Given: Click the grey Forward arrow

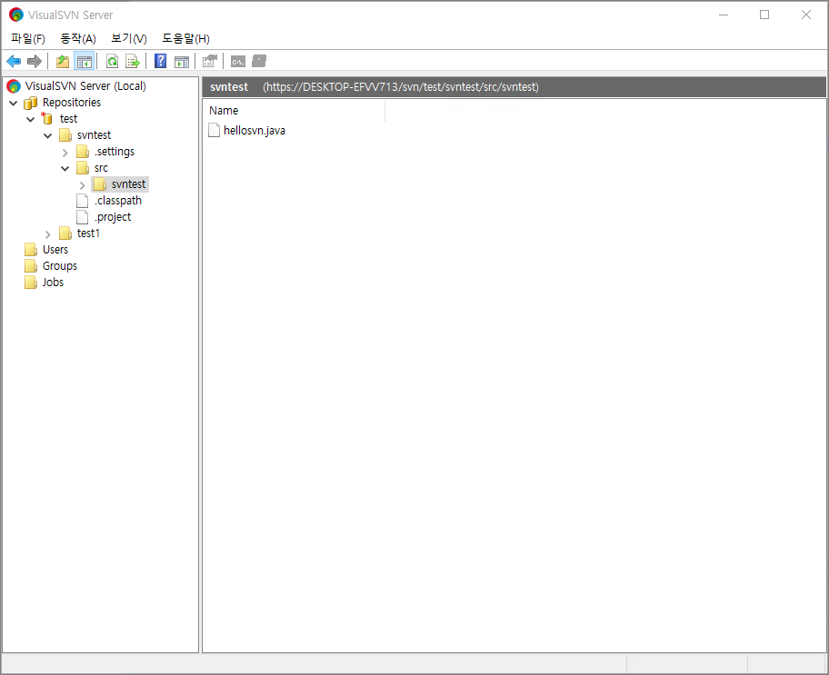Looking at the screenshot, I should point(35,61).
